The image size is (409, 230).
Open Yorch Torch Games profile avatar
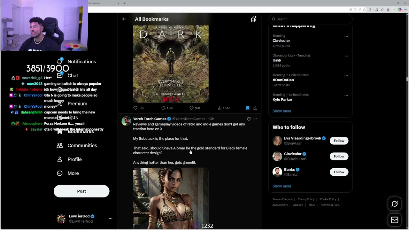[x=127, y=121]
